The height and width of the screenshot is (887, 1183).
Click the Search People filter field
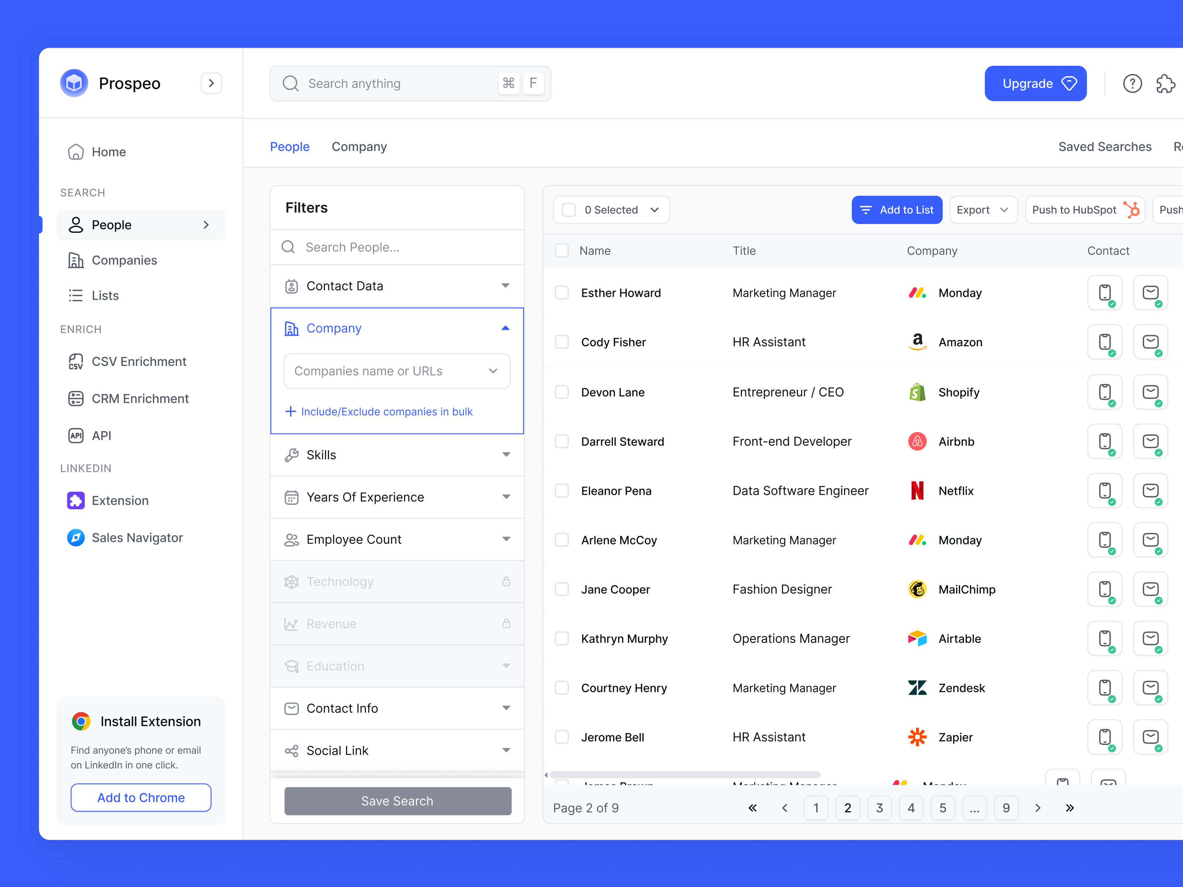pos(397,247)
